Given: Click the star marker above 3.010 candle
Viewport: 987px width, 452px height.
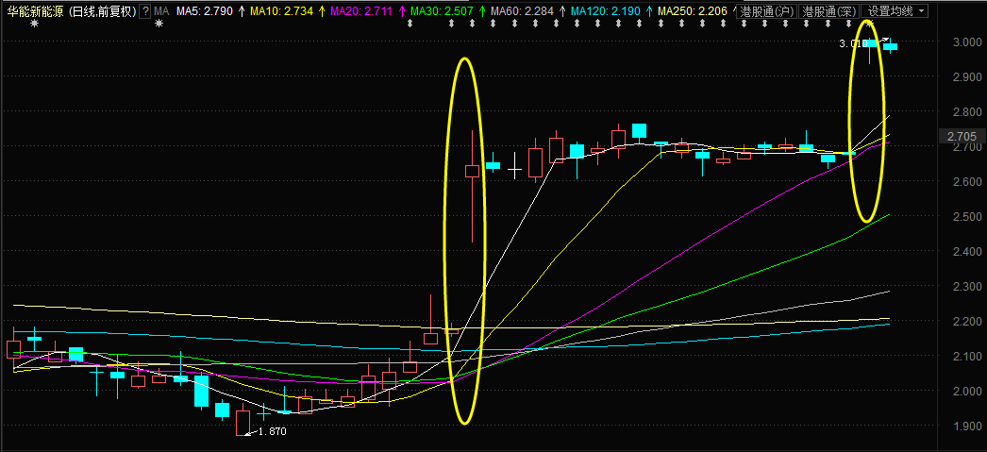Looking at the screenshot, I should tap(870, 24).
